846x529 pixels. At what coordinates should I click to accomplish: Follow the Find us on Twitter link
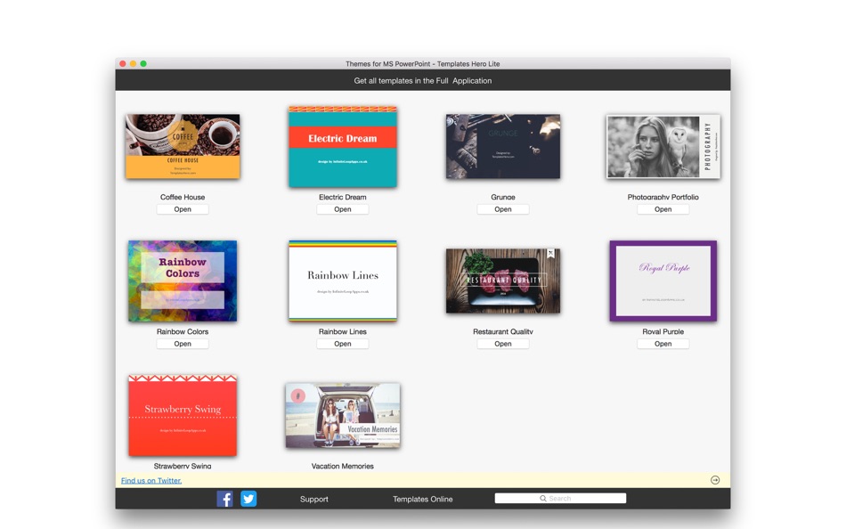151,480
